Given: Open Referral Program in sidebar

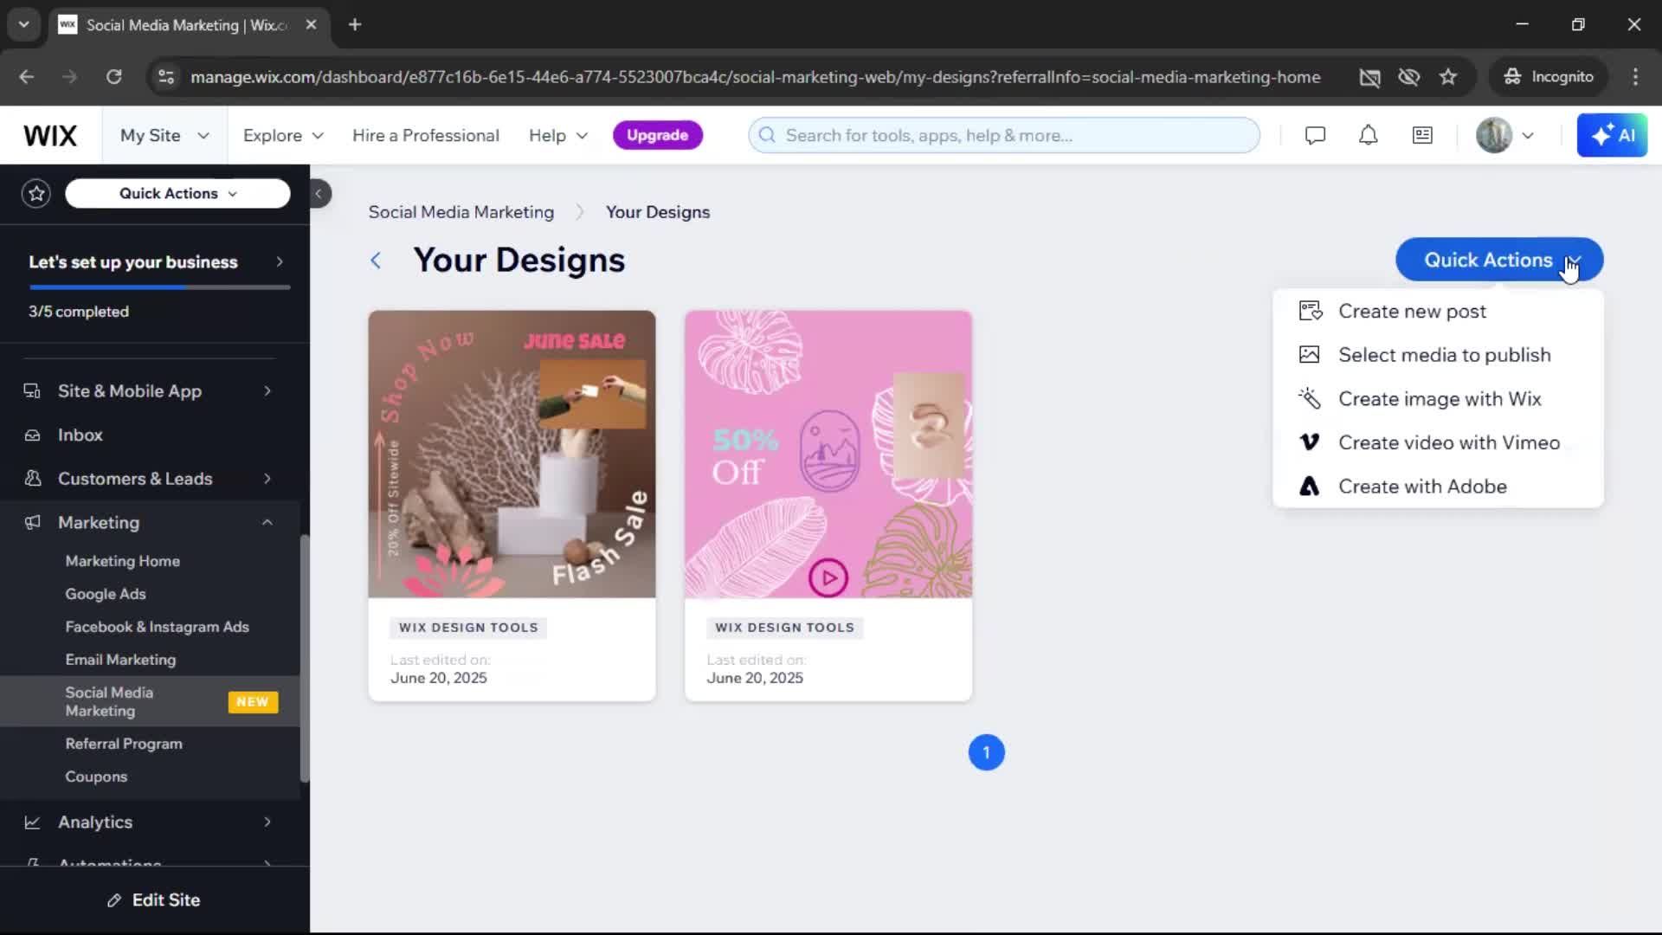Looking at the screenshot, I should click(124, 744).
